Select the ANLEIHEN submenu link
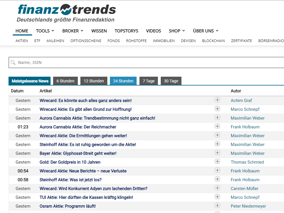Viewport: 284px width, 213px height. coord(55,41)
